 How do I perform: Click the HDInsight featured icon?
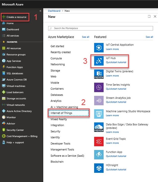click(99, 168)
